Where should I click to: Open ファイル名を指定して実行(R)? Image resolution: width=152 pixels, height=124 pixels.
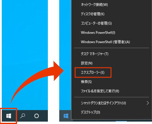click(x=100, y=91)
